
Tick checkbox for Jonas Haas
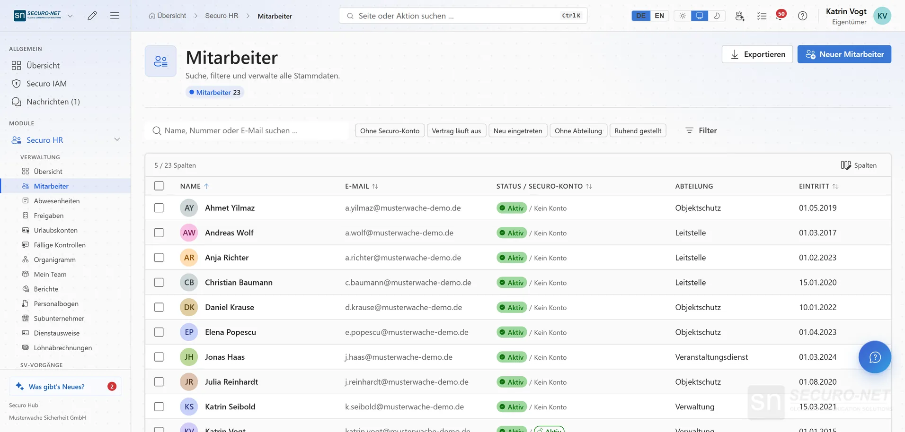pos(159,357)
